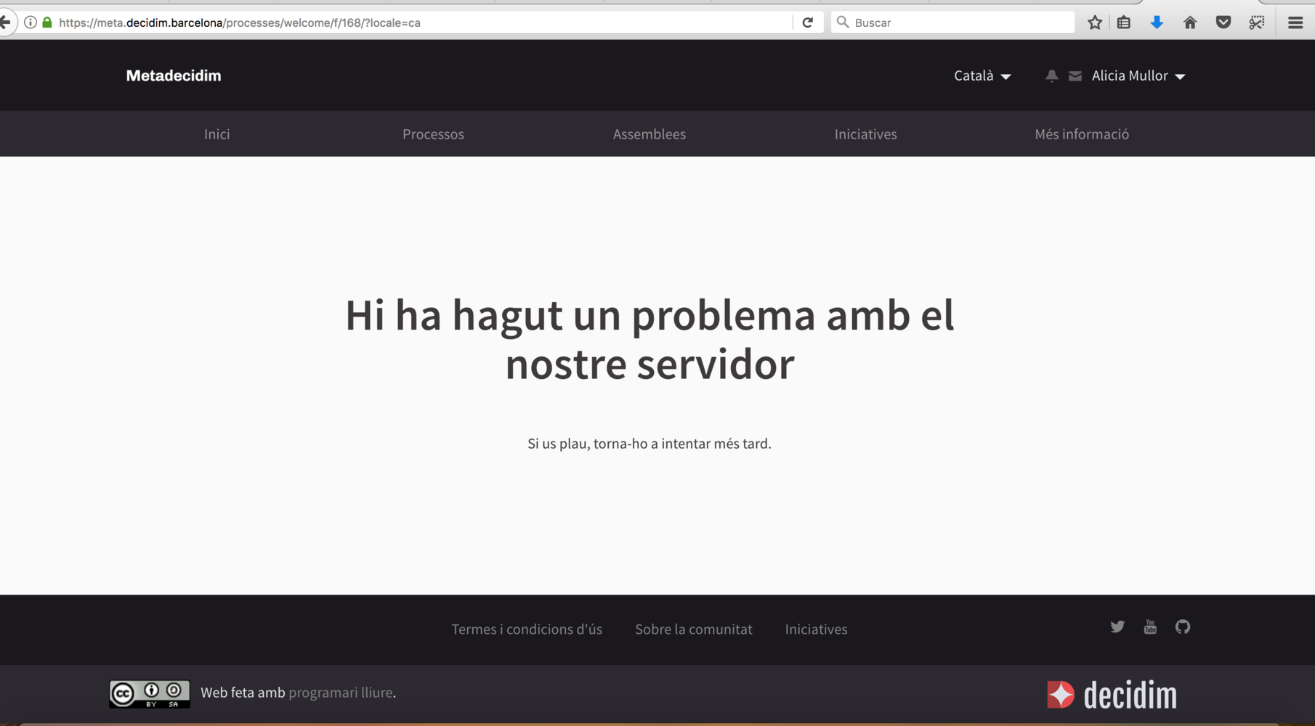The height and width of the screenshot is (726, 1315).
Task: Open the YouTube icon in footer
Action: [x=1150, y=627]
